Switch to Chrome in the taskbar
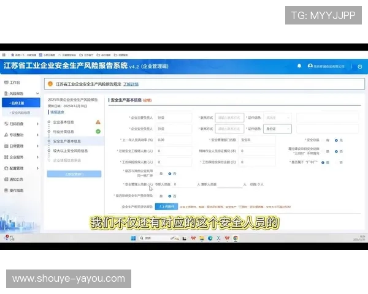 (236, 238)
